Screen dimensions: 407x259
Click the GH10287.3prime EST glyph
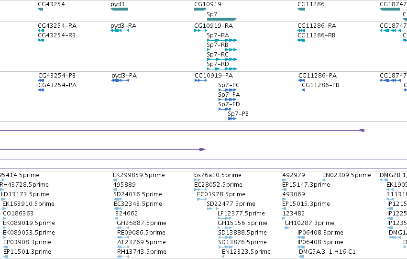pyautogui.click(x=287, y=228)
